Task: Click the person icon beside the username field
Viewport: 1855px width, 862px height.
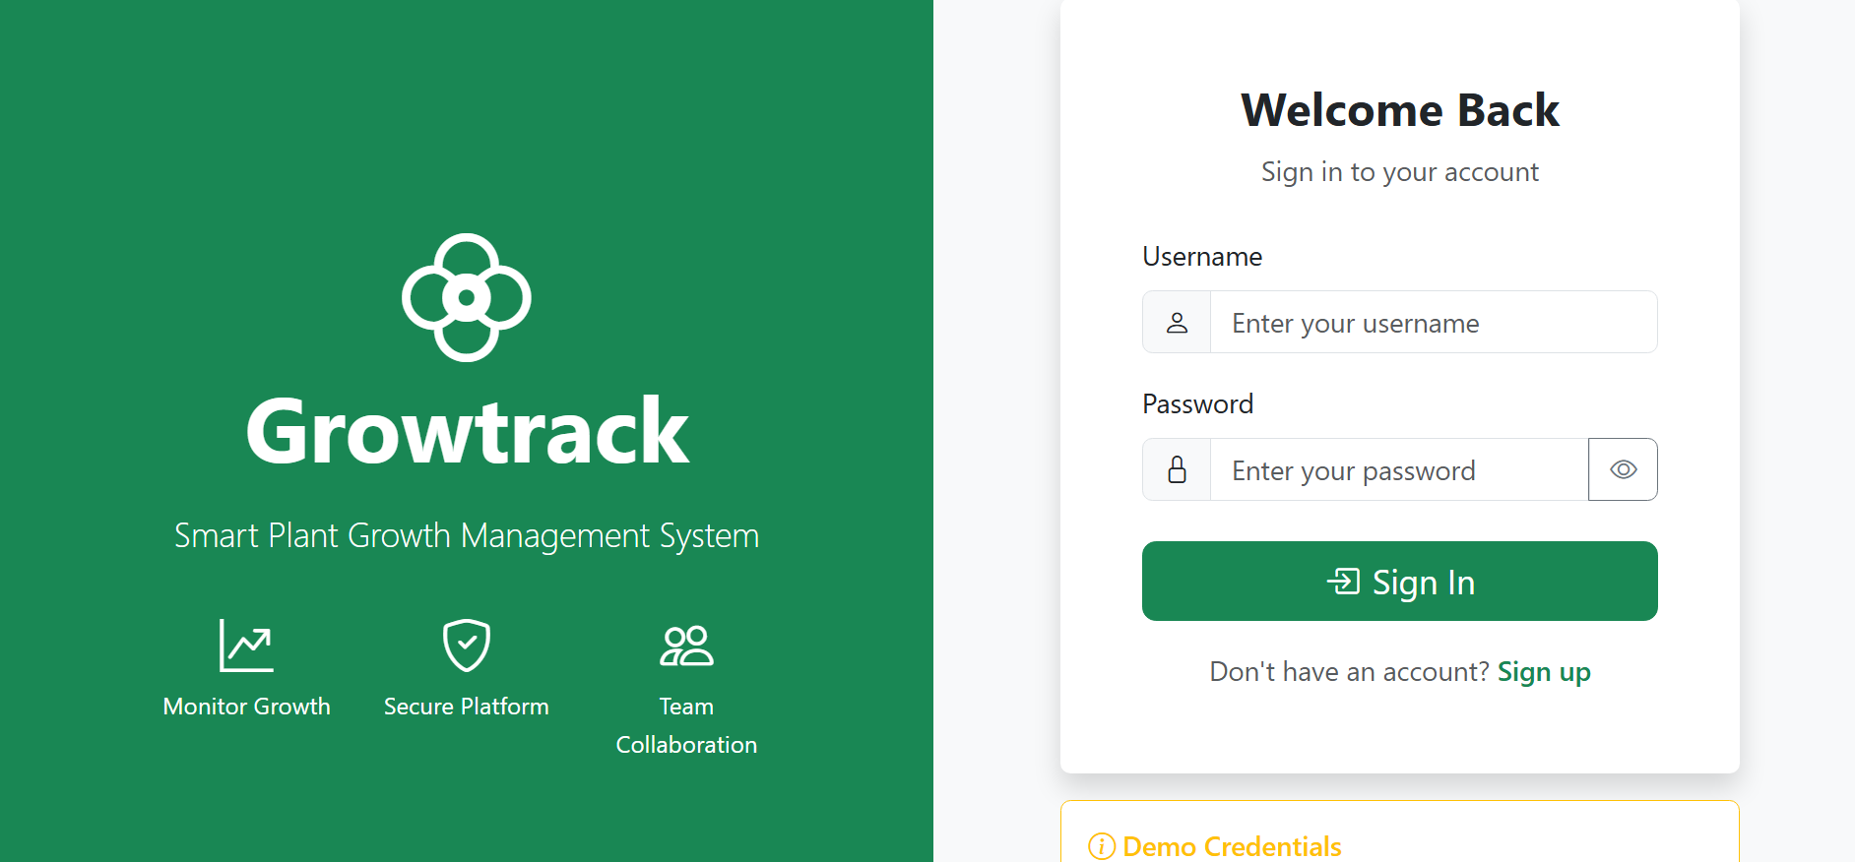Action: (x=1176, y=322)
